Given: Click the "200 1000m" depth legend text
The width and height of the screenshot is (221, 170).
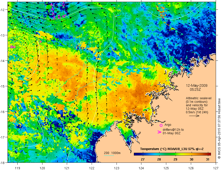Looking at the screenshot, I should (112, 153).
